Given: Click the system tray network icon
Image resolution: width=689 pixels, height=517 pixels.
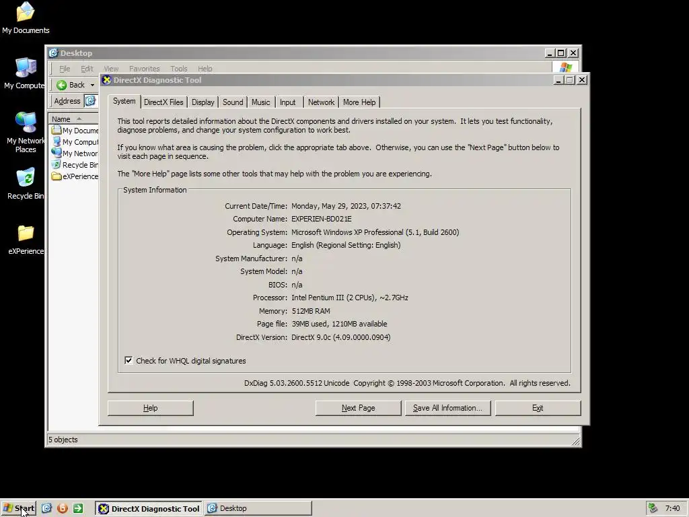Looking at the screenshot, I should pos(653,508).
